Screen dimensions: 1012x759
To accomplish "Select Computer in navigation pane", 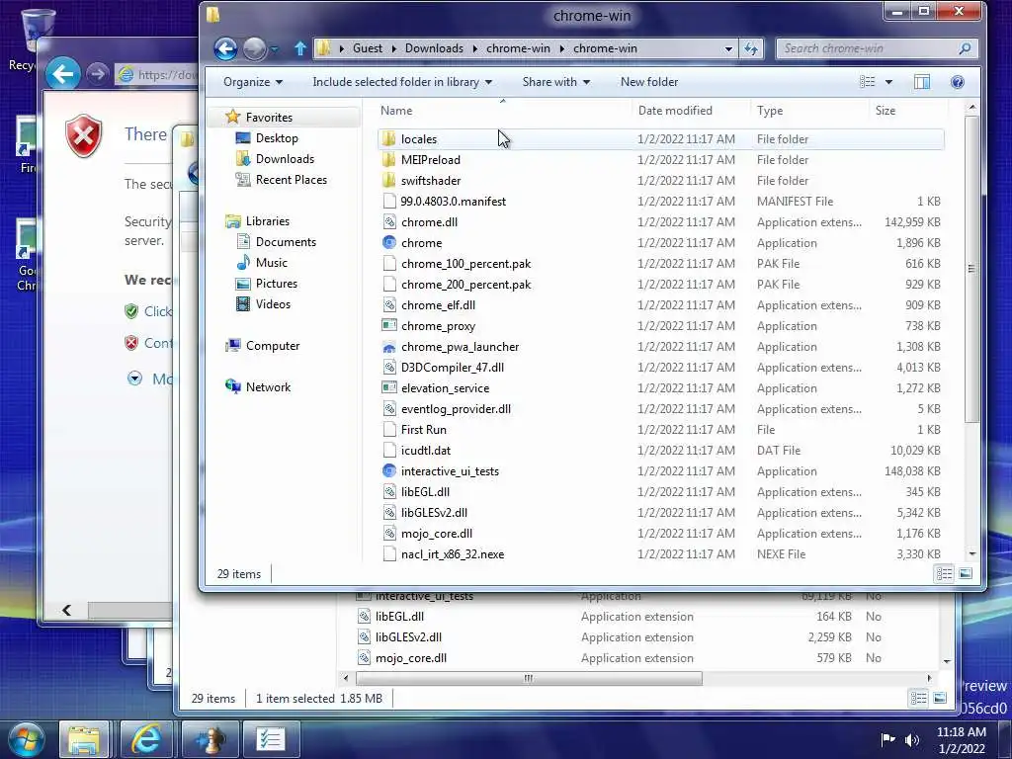I will [273, 346].
